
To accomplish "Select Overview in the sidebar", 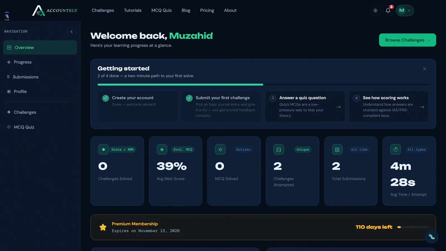I will click(40, 47).
